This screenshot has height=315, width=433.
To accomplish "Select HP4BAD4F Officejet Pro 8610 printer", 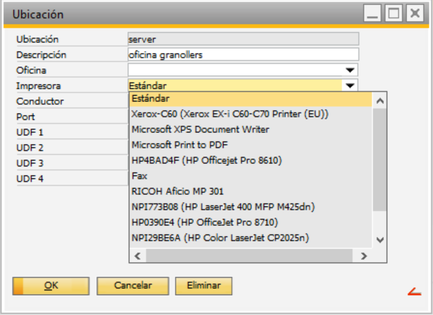I will 251,160.
